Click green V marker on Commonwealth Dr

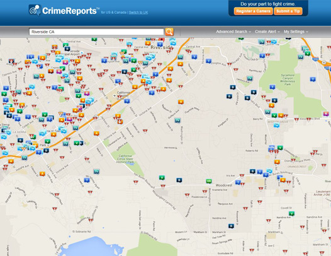[x=280, y=148]
